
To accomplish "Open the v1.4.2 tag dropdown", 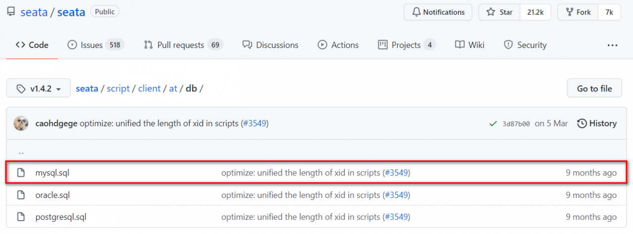I will (39, 89).
